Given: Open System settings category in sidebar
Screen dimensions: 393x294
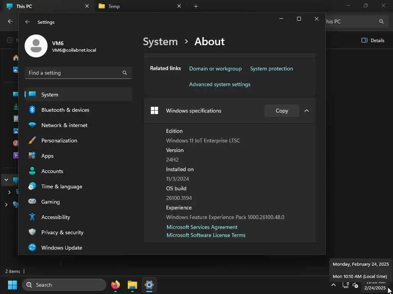Looking at the screenshot, I should point(78,95).
